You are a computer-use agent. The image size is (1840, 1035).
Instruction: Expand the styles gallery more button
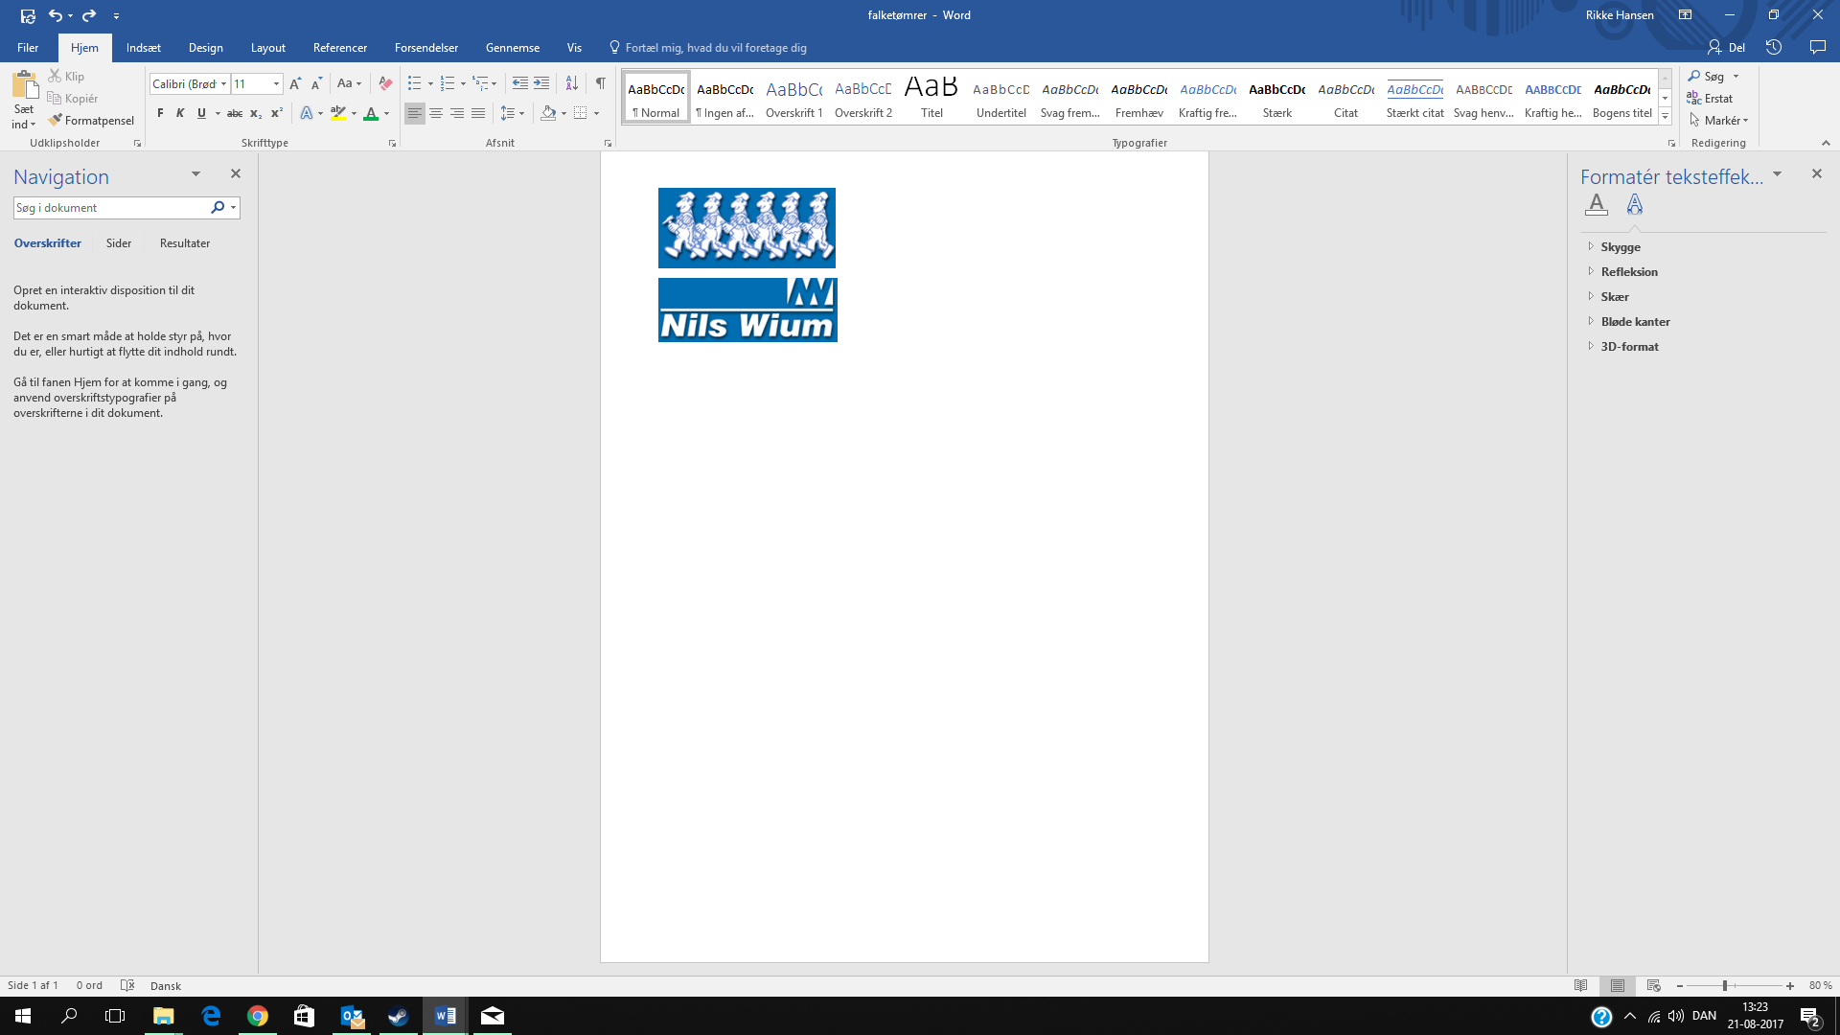[1666, 116]
